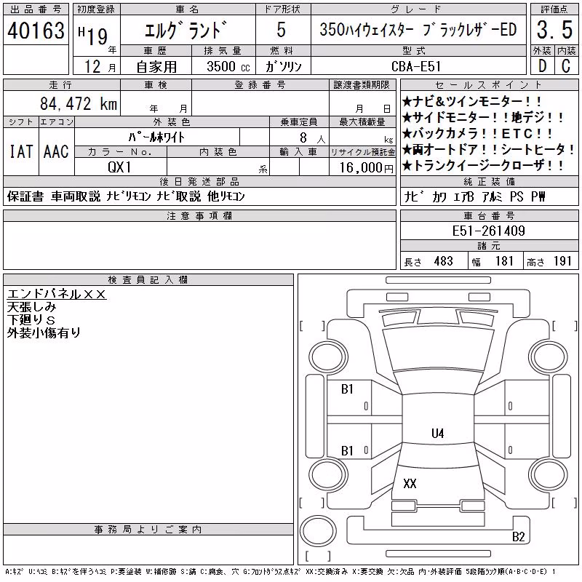Click the H19 first registration year
582x582 pixels.
(x=93, y=36)
